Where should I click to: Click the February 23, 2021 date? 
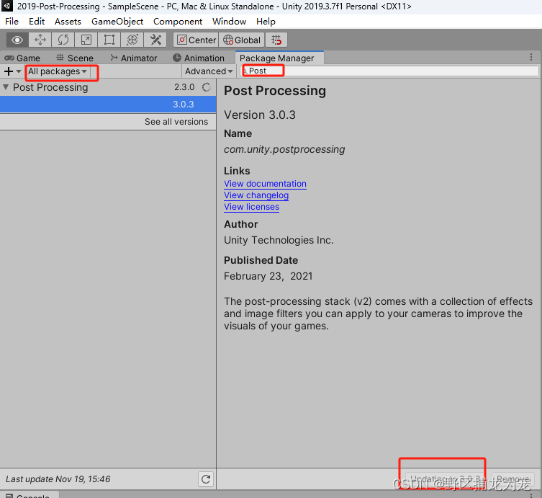pyautogui.click(x=268, y=276)
